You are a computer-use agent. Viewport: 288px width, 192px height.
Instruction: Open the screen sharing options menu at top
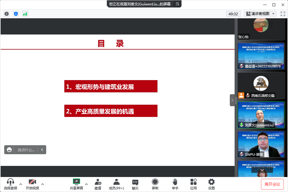(x=177, y=4)
